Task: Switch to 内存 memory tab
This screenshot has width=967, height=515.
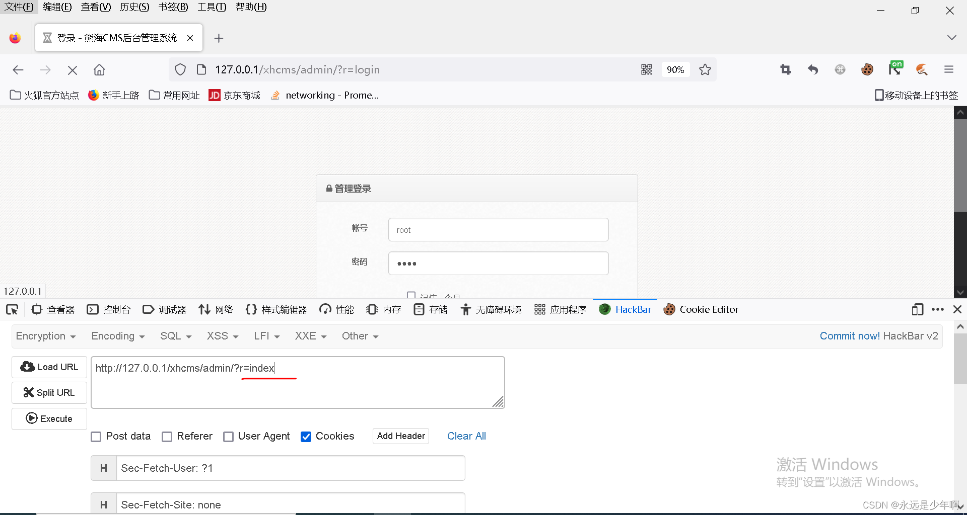Action: point(384,309)
